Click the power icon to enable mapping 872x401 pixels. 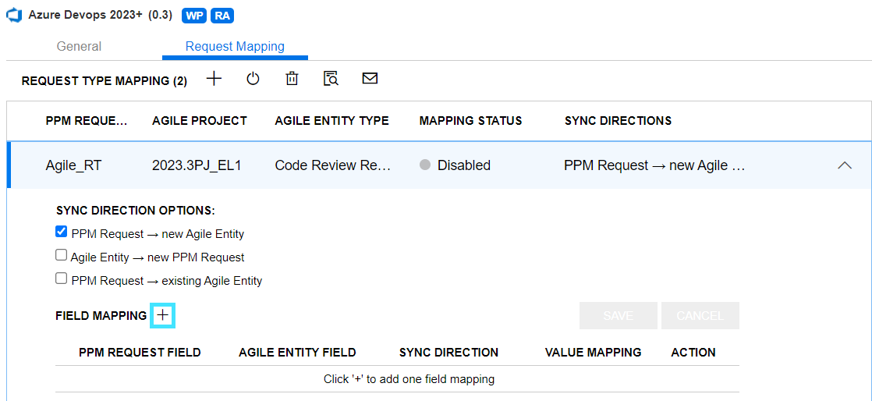(253, 79)
